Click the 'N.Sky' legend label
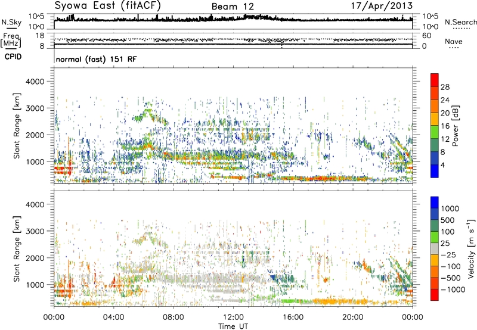 [11, 22]
